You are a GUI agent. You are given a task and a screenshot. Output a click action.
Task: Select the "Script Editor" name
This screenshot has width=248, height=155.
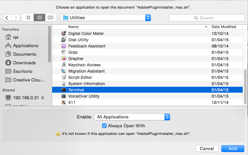[x=80, y=77]
